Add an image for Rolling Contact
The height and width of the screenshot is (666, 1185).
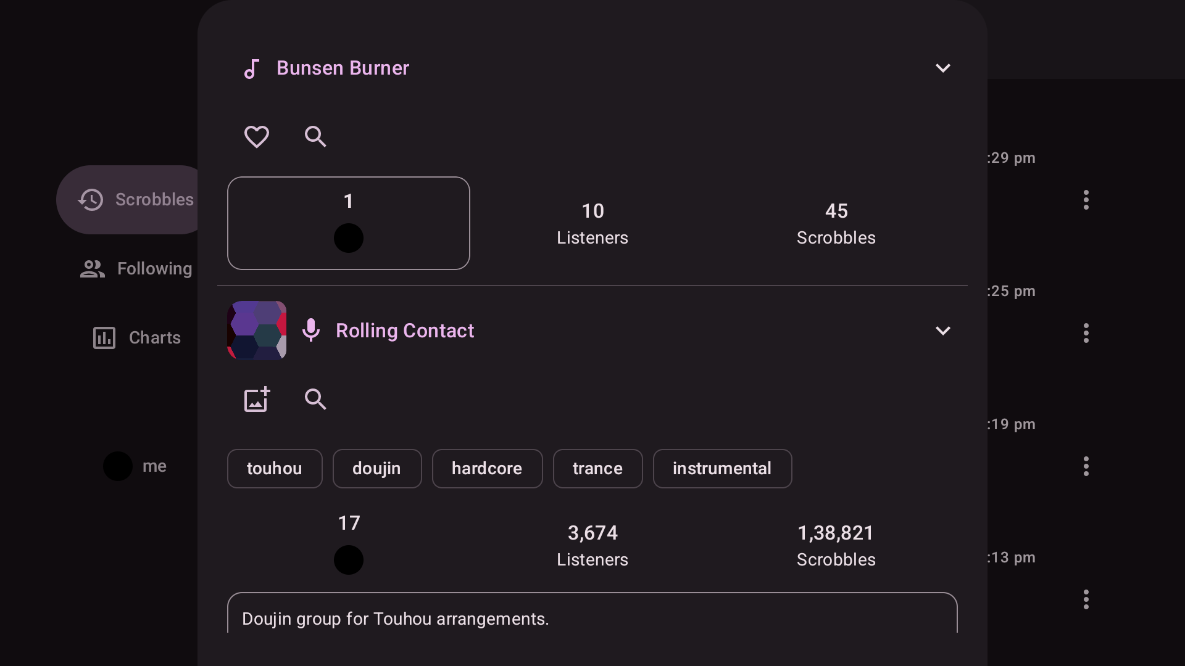click(256, 400)
